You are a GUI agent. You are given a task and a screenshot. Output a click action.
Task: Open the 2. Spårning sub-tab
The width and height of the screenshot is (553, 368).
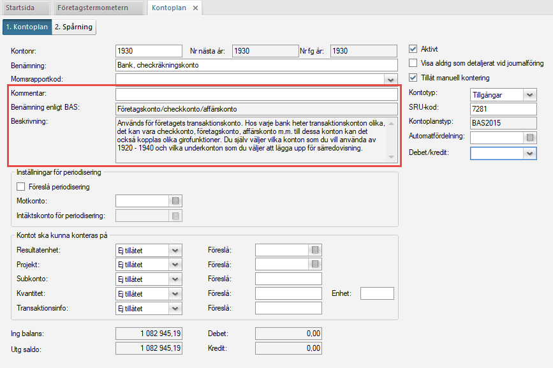pos(74,27)
